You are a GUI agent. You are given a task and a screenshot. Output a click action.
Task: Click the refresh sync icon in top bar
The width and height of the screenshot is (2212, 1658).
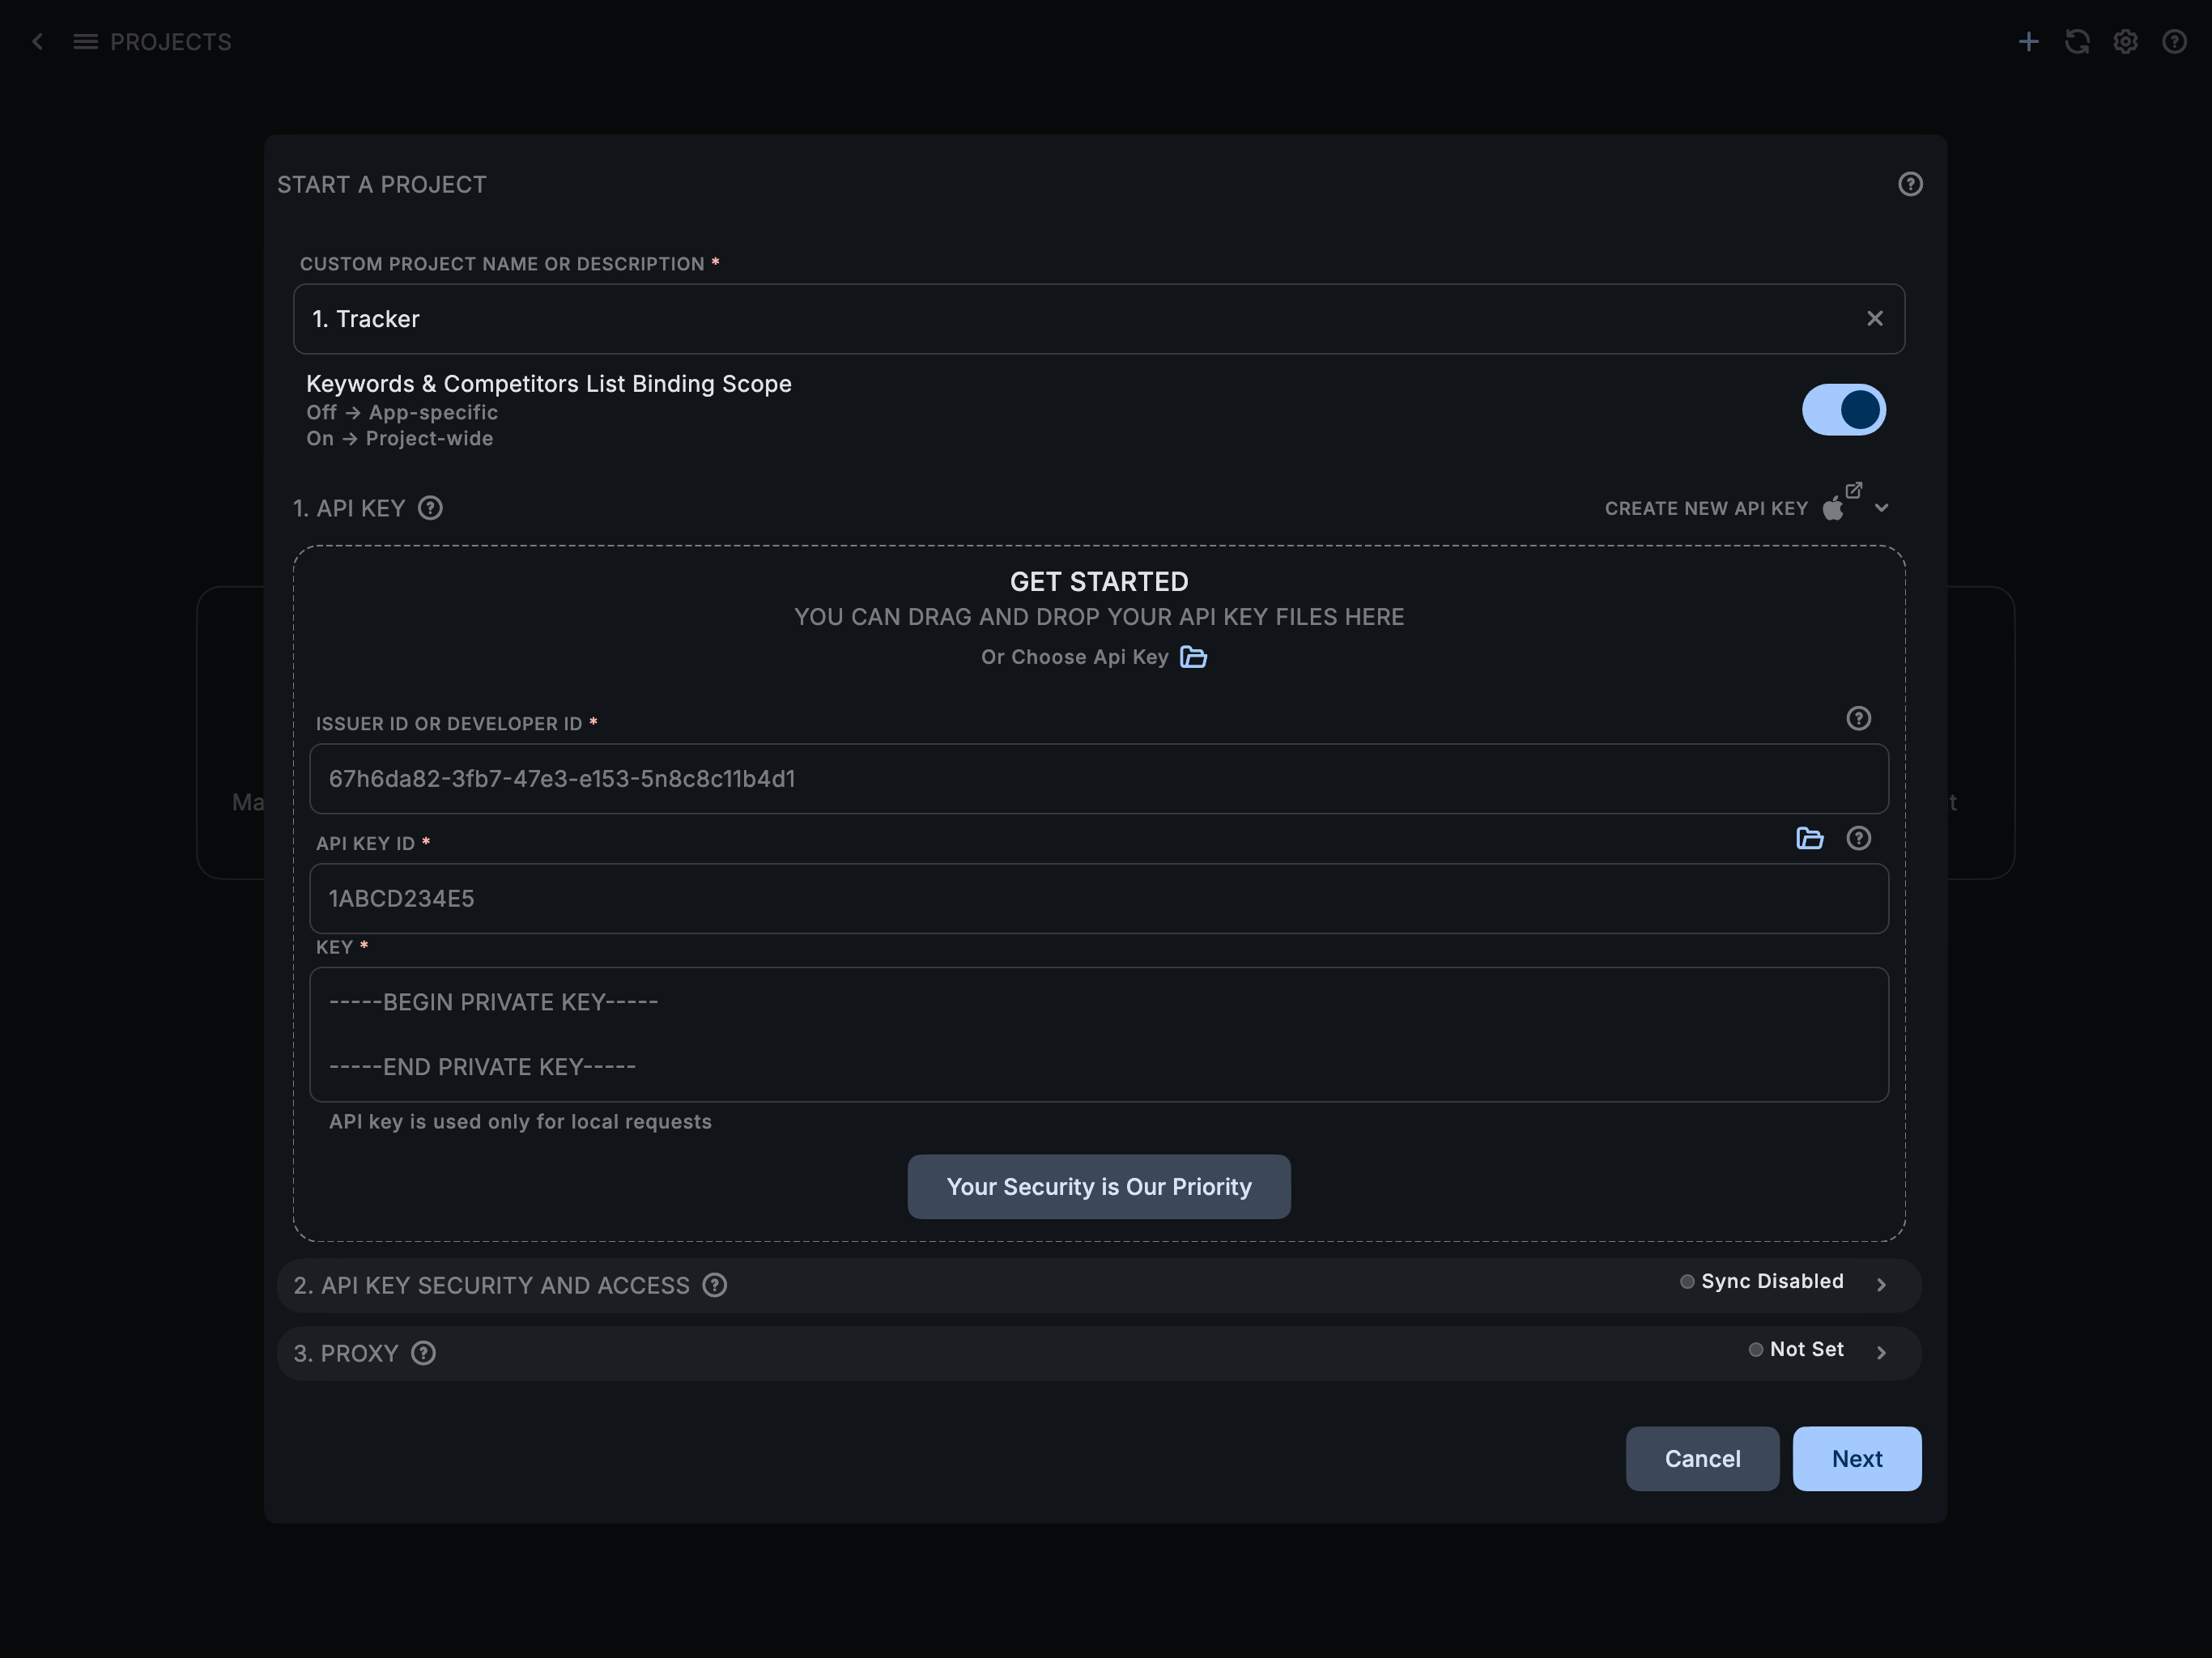(2077, 41)
